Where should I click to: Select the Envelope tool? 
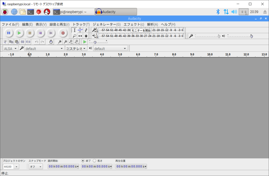[80, 30]
